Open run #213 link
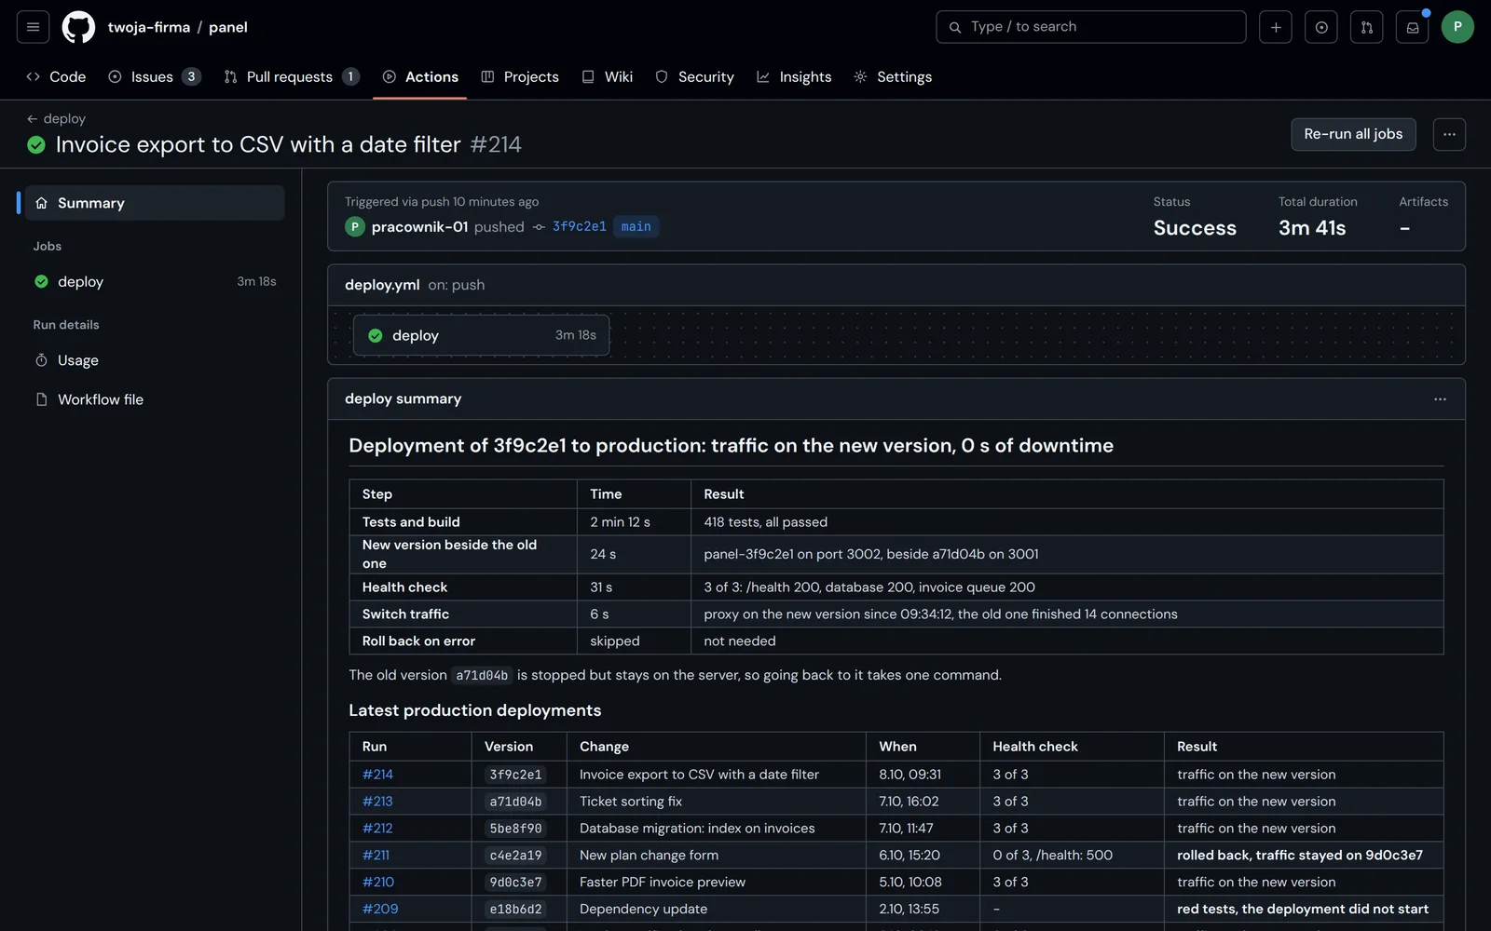The image size is (1491, 931). coord(377,802)
